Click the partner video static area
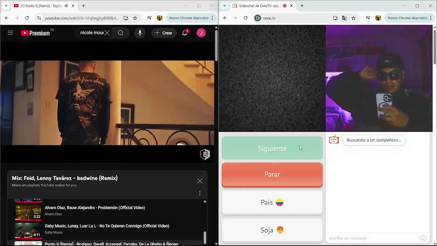437x246 pixels. pyautogui.click(x=272, y=78)
